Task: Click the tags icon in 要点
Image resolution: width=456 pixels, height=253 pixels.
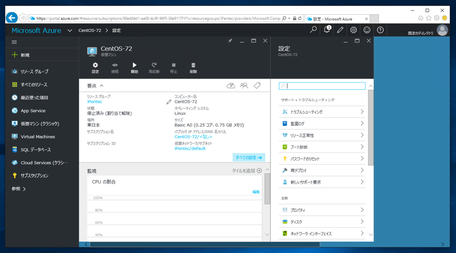Action: pyautogui.click(x=257, y=86)
